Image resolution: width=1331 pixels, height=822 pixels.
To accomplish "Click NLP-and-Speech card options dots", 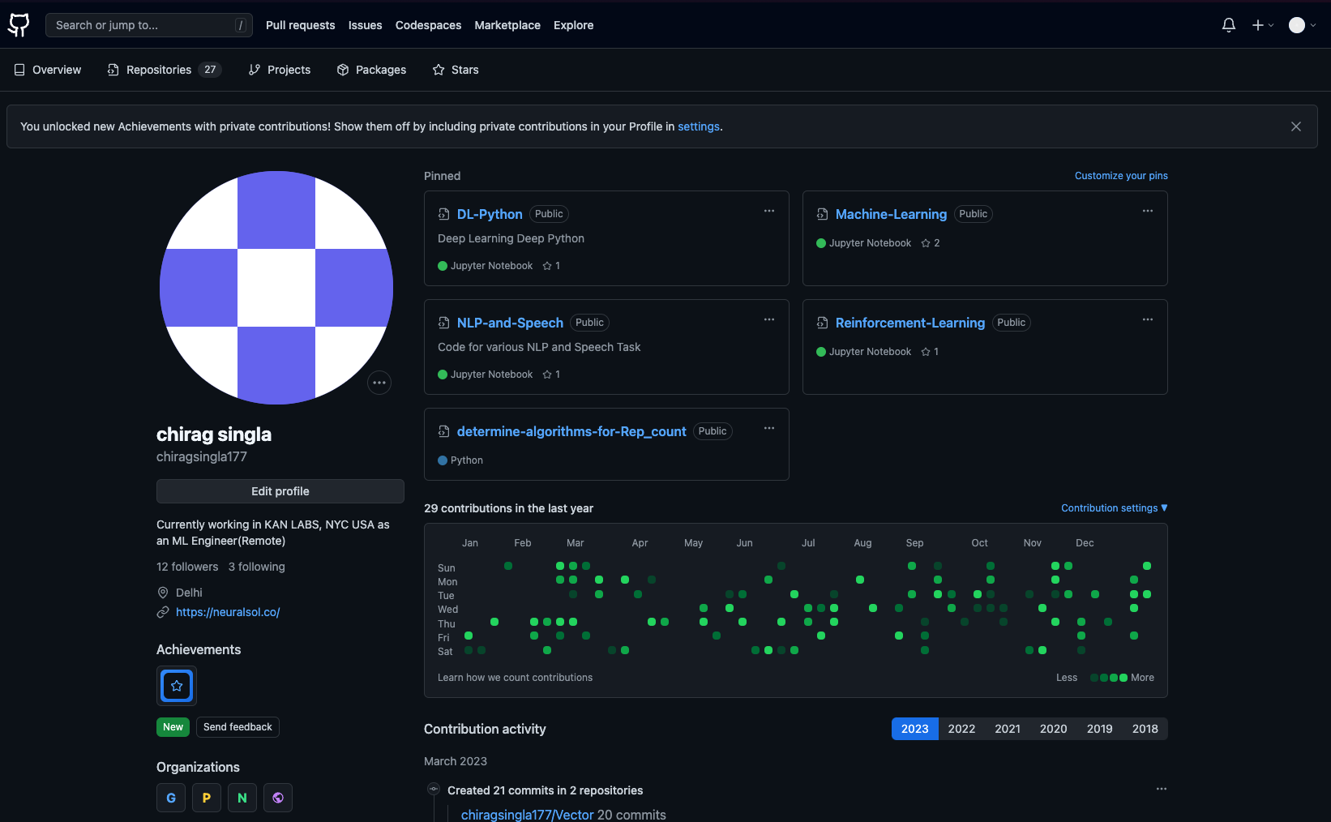I will coord(769,319).
